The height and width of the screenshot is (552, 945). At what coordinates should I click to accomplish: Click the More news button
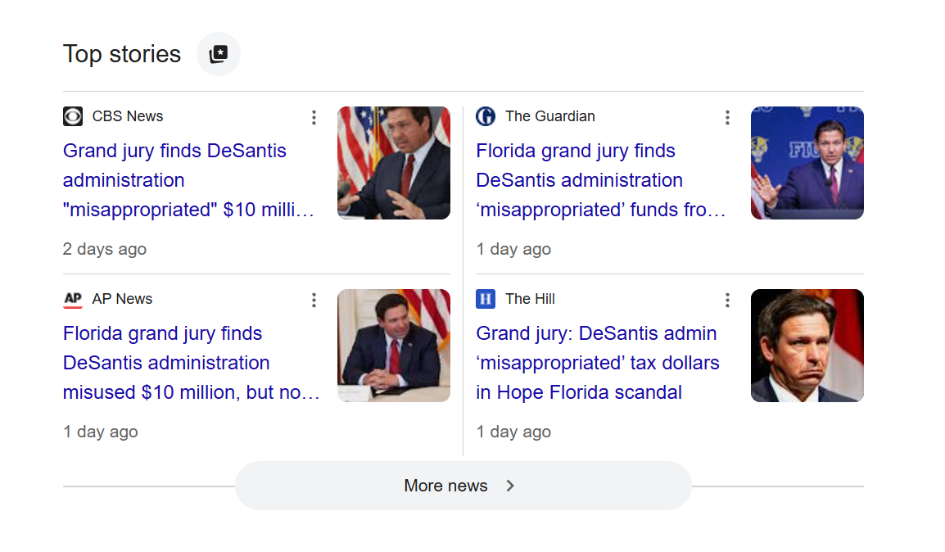tap(463, 486)
